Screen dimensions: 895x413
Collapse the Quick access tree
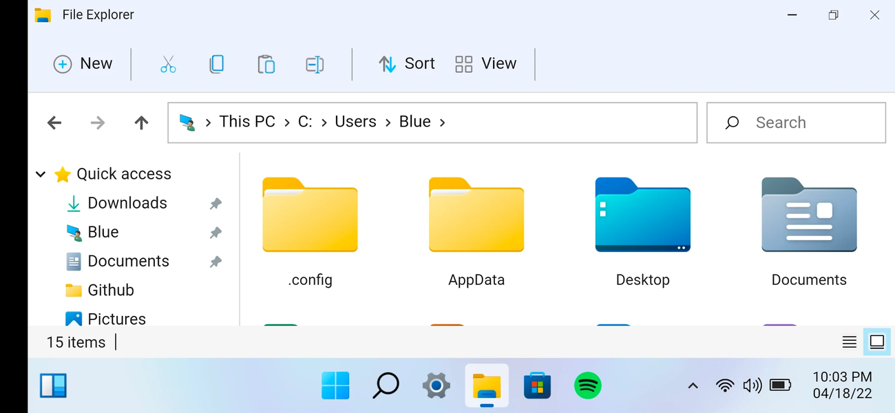coord(41,174)
